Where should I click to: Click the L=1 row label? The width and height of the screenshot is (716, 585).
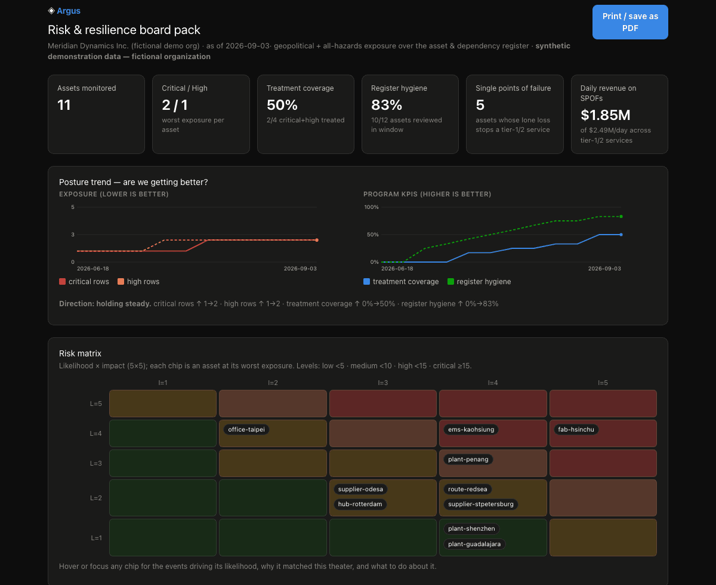pyautogui.click(x=96, y=538)
